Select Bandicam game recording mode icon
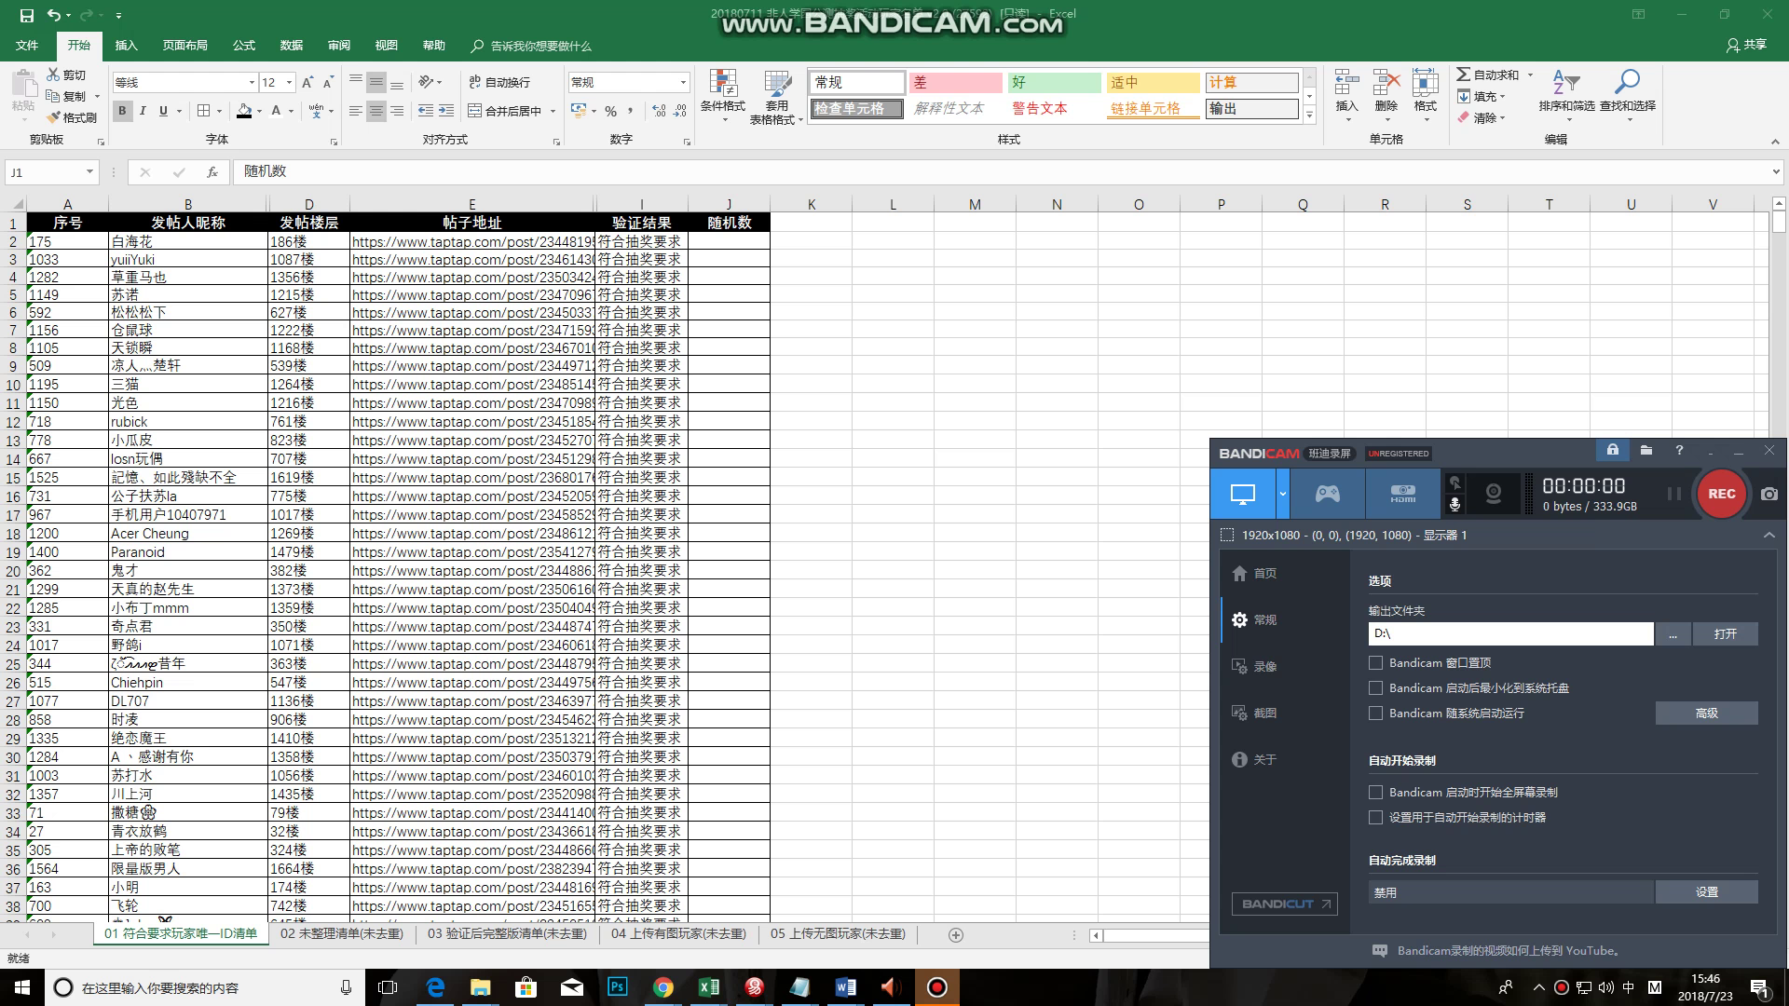Image resolution: width=1789 pixels, height=1006 pixels. [1327, 494]
